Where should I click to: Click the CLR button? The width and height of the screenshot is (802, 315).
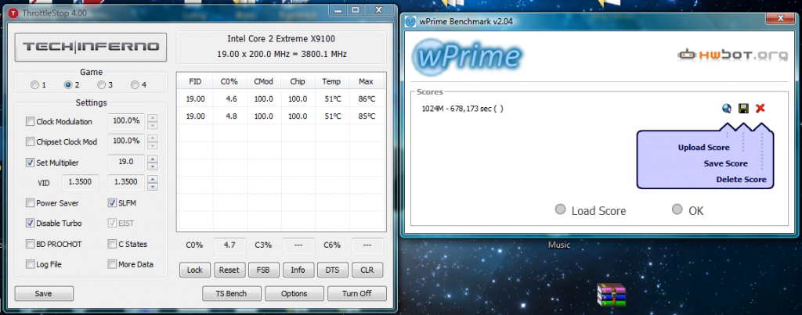pyautogui.click(x=367, y=270)
